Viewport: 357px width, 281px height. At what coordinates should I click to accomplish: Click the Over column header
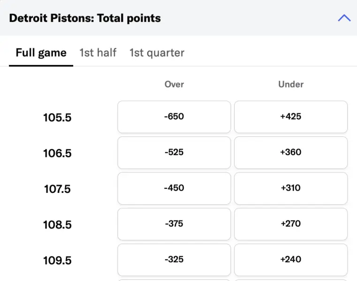[x=174, y=84]
